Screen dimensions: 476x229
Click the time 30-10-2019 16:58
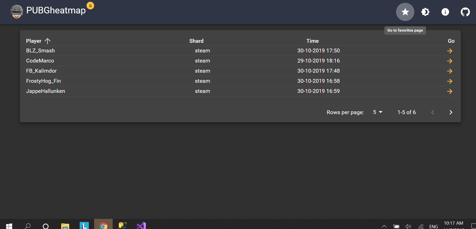tap(318, 81)
